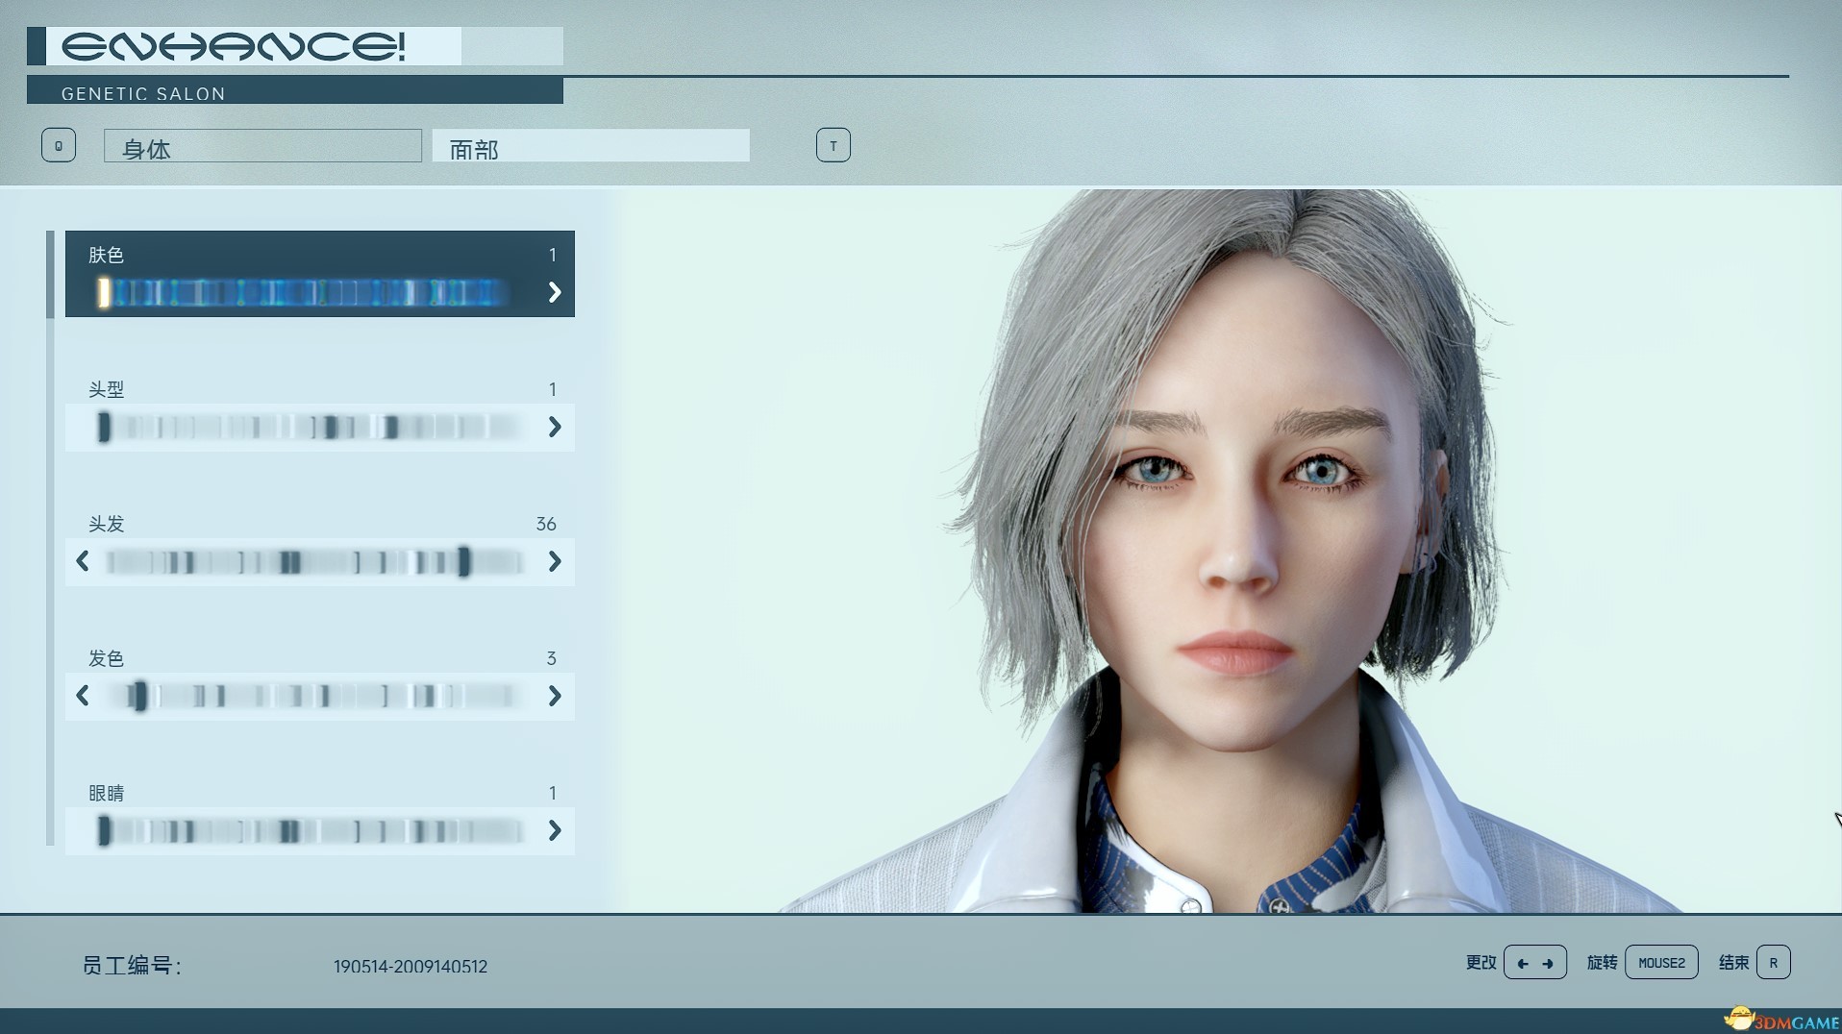Image resolution: width=1842 pixels, height=1034 pixels.
Task: Click the options list vertical scrollbar
Action: 50,538
